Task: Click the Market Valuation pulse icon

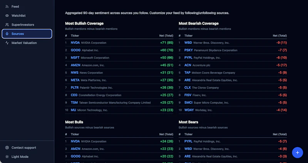Action: coord(7,43)
